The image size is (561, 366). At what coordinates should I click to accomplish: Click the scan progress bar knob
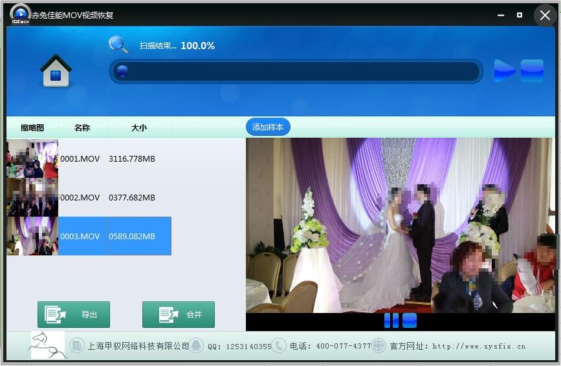(x=123, y=70)
